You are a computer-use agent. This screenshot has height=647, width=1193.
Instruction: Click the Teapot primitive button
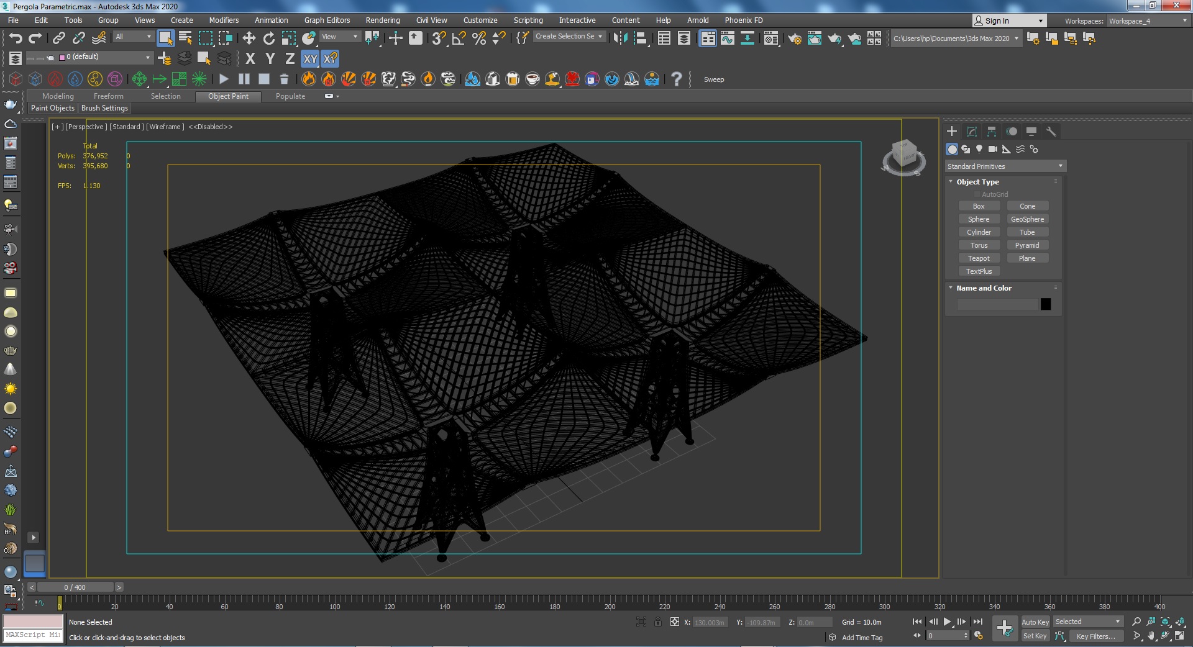[x=979, y=258]
